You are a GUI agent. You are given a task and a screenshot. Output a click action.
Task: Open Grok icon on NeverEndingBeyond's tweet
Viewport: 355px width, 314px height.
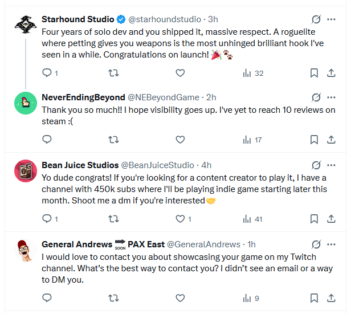point(316,97)
